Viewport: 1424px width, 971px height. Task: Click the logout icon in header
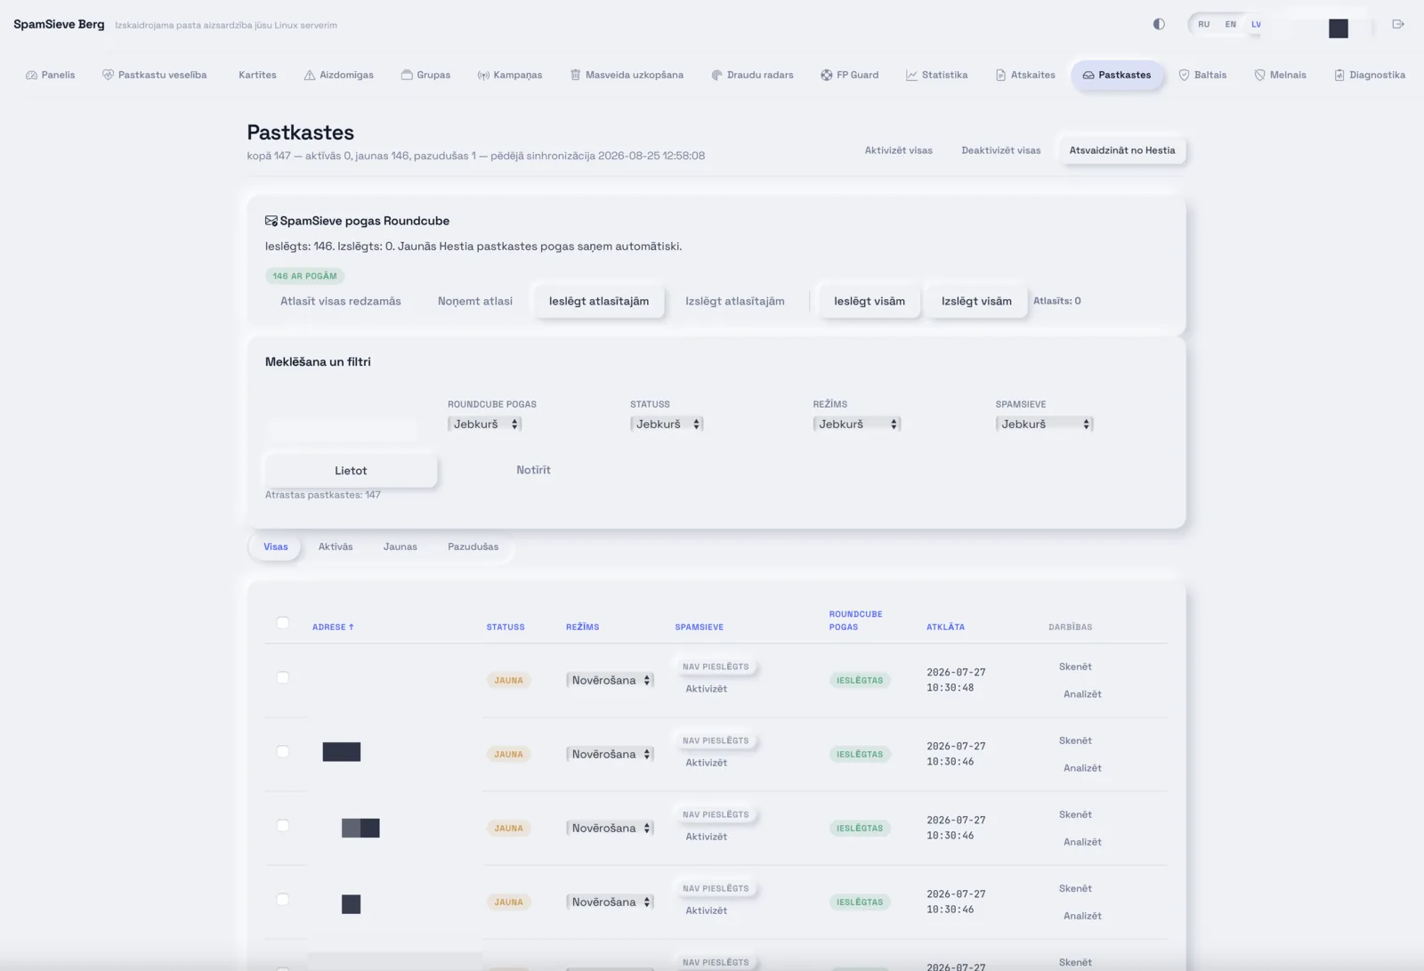point(1398,24)
